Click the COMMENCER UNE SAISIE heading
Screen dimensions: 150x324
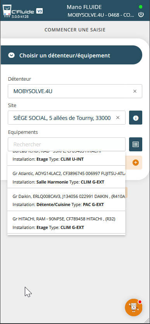point(75,30)
